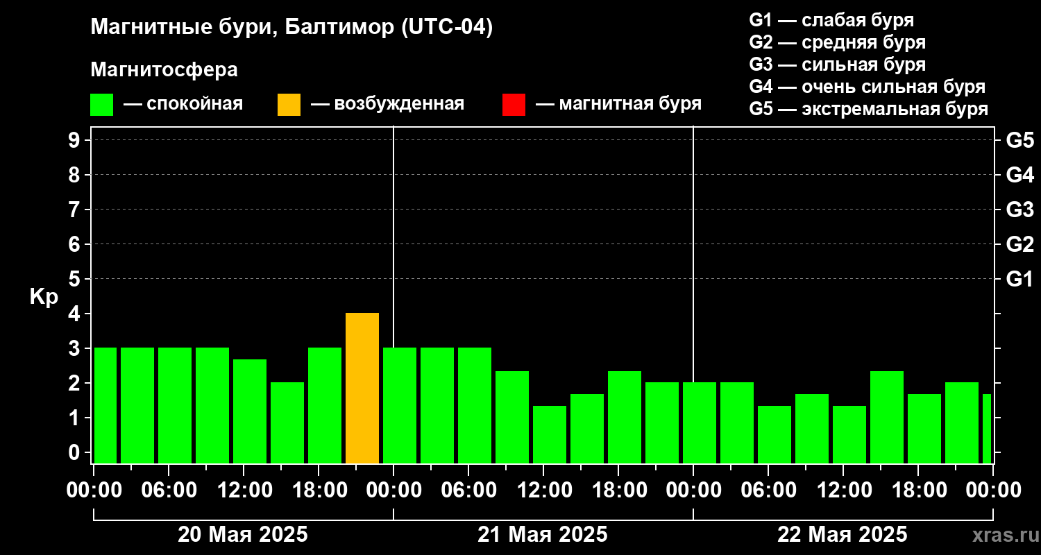Click the green bar right after the orange bar

tap(400, 406)
